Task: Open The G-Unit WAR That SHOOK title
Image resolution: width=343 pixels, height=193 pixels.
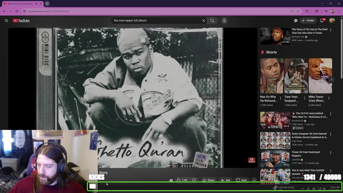Action: tap(308, 172)
